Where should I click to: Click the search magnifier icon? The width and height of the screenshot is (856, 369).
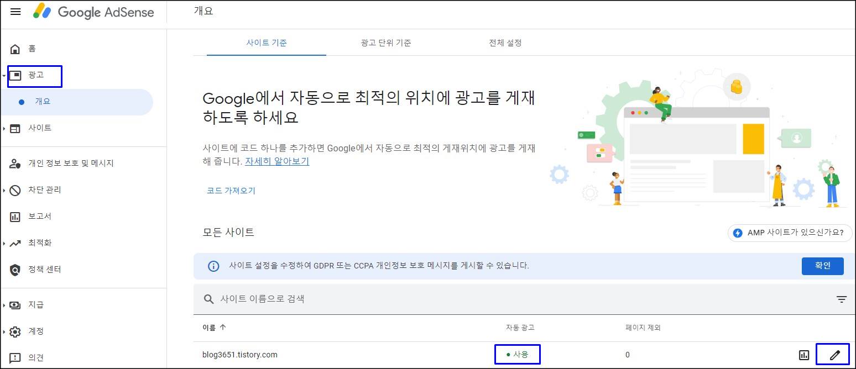pos(209,299)
